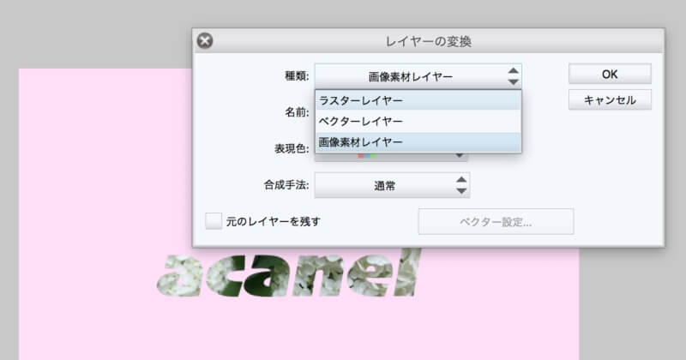Image resolution: width=686 pixels, height=360 pixels.
Task: Click the 合成手法: label
Action: click(x=286, y=185)
